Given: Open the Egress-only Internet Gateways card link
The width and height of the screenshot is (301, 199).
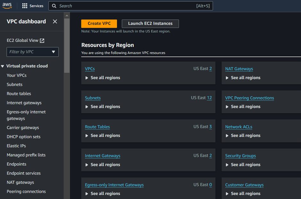Looking at the screenshot, I should [x=114, y=185].
